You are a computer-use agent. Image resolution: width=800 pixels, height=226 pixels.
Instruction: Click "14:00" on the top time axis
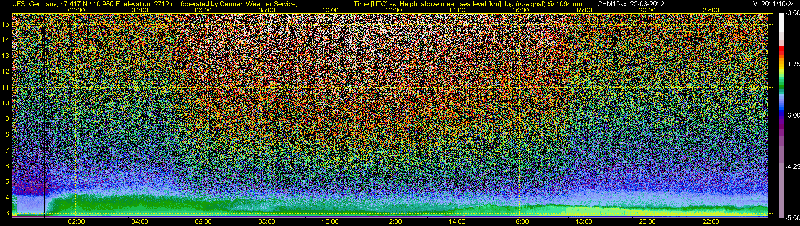point(457,10)
